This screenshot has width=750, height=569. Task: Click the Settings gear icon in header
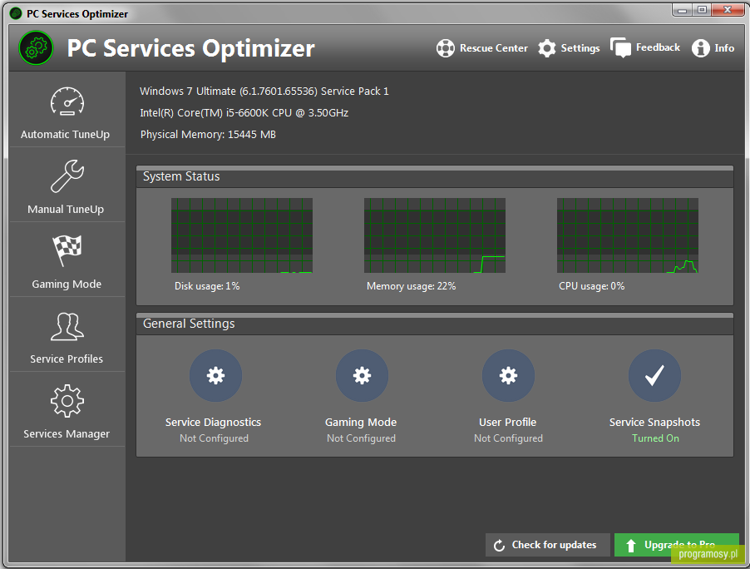coord(547,48)
